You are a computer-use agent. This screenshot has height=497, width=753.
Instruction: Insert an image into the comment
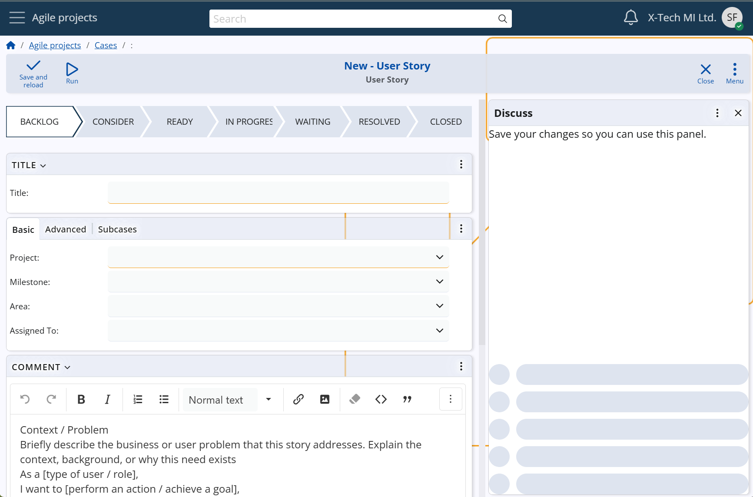point(325,399)
